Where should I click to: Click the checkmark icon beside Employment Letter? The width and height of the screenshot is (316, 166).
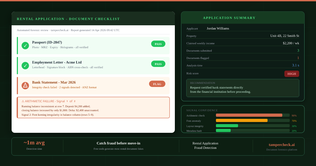coord(25,66)
